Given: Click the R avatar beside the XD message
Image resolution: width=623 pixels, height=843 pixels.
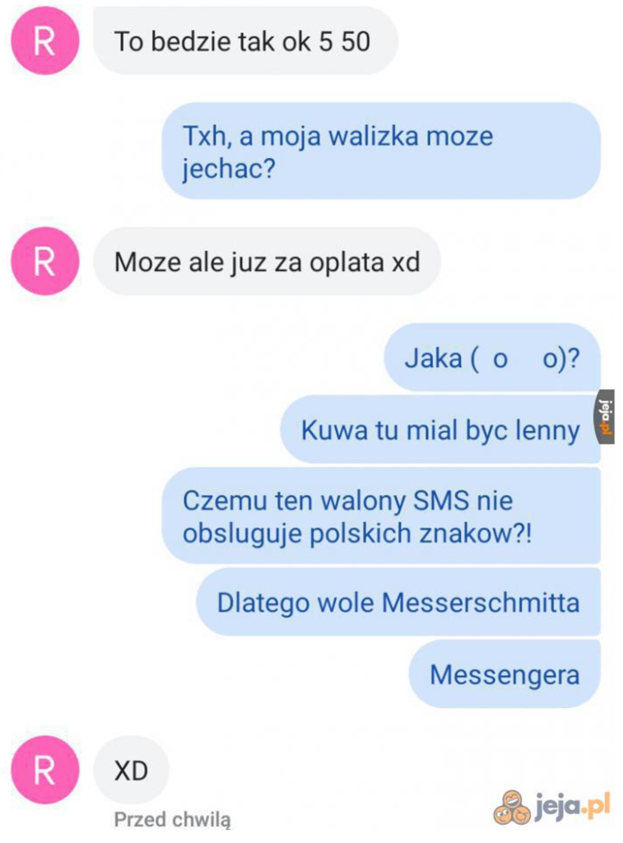Looking at the screenshot, I should (45, 770).
